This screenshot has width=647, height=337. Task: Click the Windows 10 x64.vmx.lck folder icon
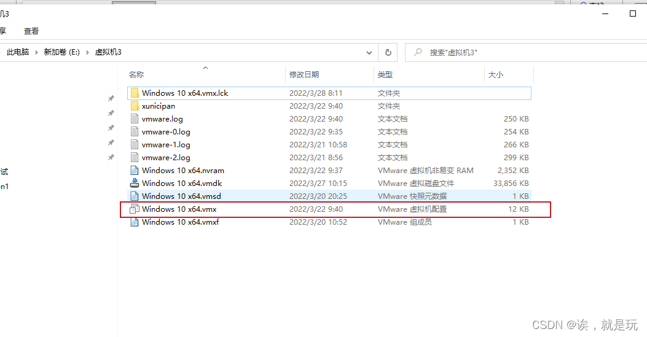tap(135, 93)
